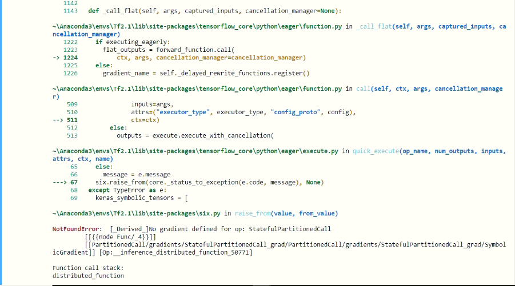
Task: Click the "raise_from" function name
Action: coord(253,214)
